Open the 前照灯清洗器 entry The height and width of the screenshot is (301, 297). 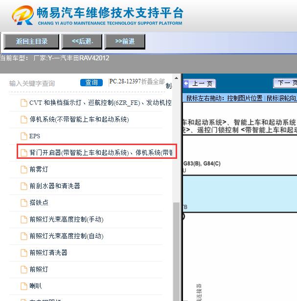[48, 252]
